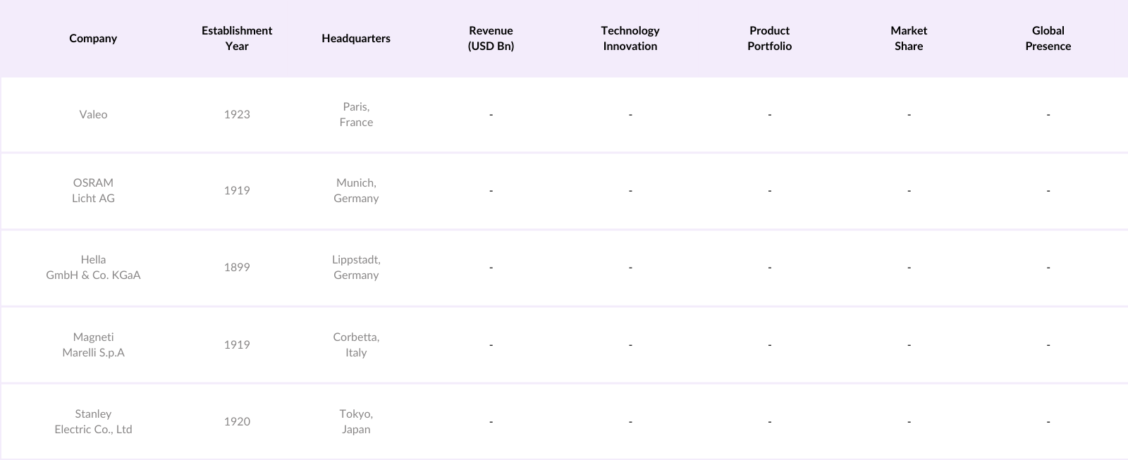Viewport: 1128px width, 460px height.
Task: Select the Stanley Electric Co., Ltd cell
Action: [93, 421]
